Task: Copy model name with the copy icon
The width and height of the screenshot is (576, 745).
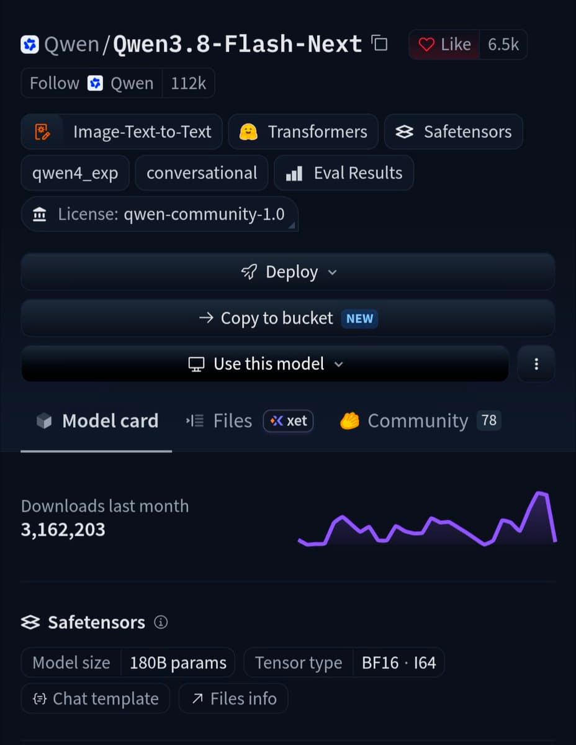Action: coord(379,43)
